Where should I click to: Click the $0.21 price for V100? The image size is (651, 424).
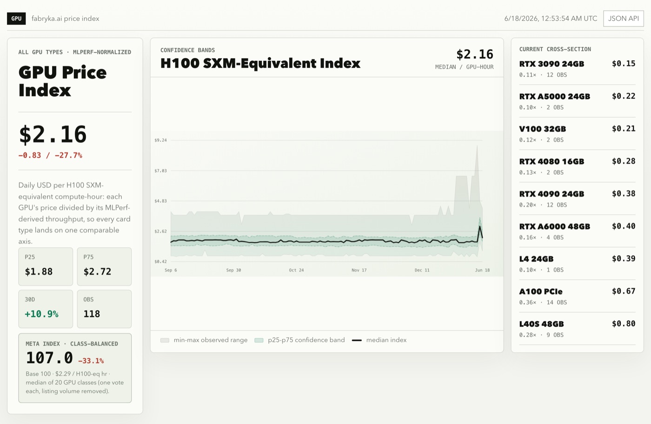(624, 129)
